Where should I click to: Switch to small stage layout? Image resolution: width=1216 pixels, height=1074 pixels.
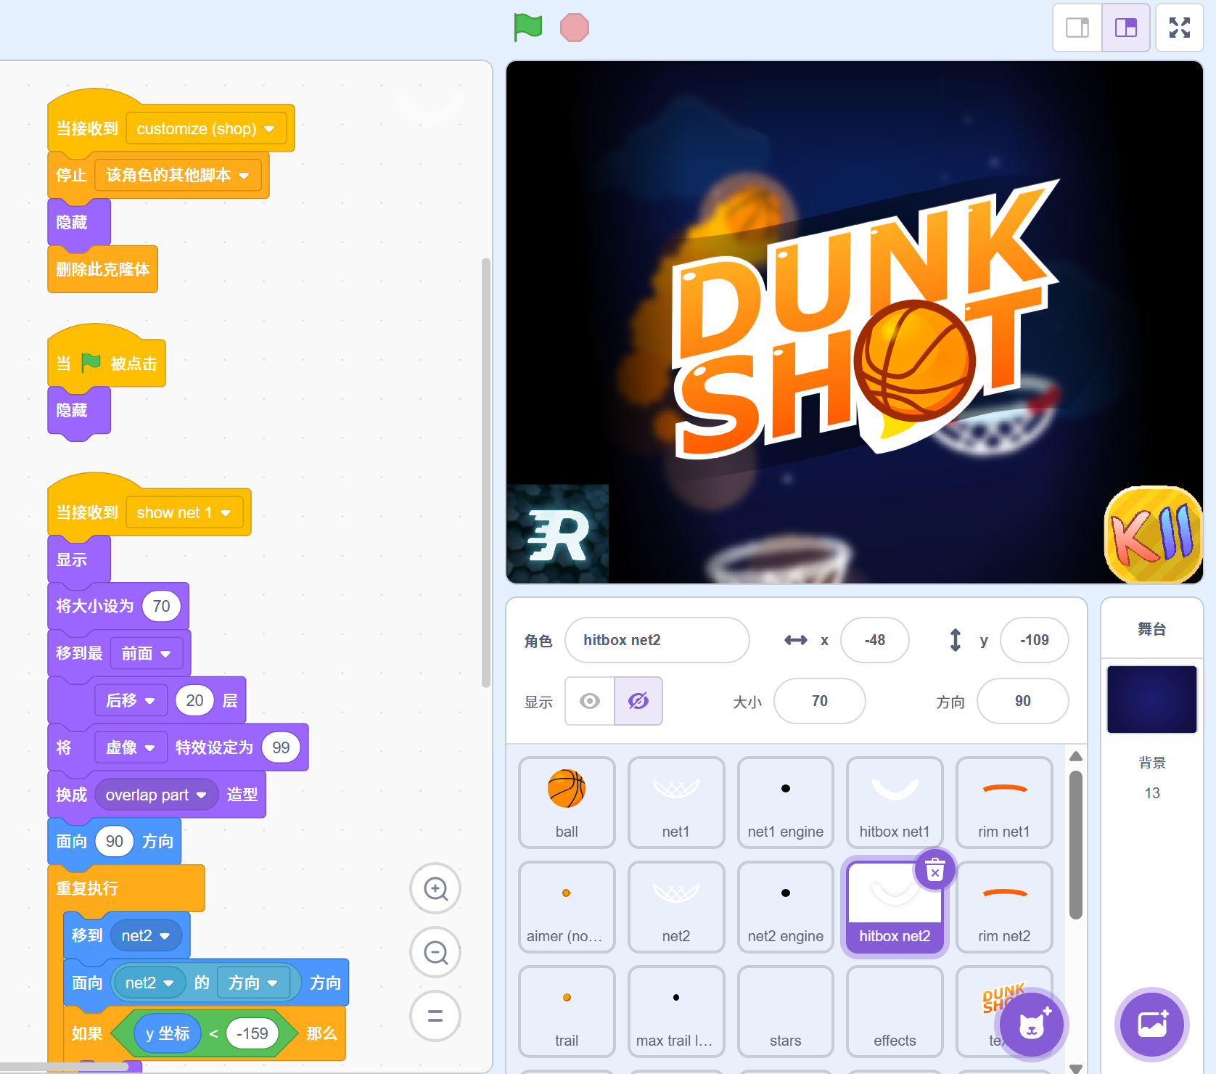pyautogui.click(x=1077, y=28)
